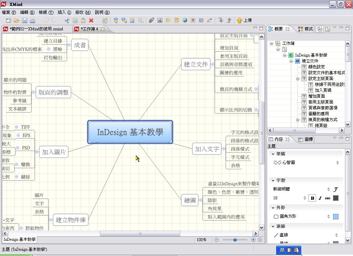This screenshot has width=353, height=256.
Task: Click the red X delete icon
Action: click(x=91, y=20)
